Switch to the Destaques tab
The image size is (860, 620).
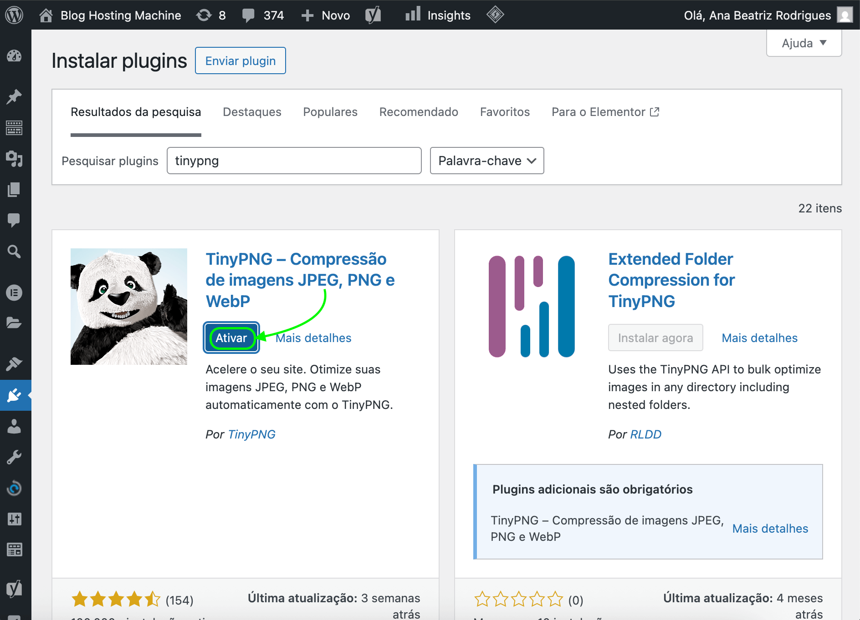coord(252,112)
